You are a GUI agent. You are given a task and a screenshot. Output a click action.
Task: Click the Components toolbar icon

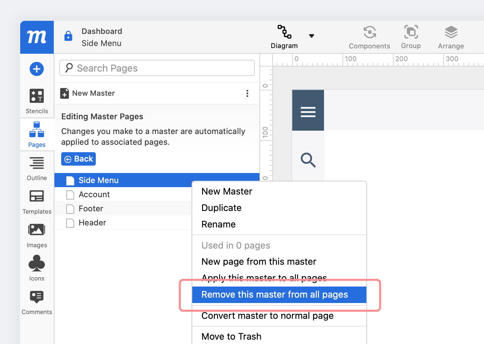point(369,37)
